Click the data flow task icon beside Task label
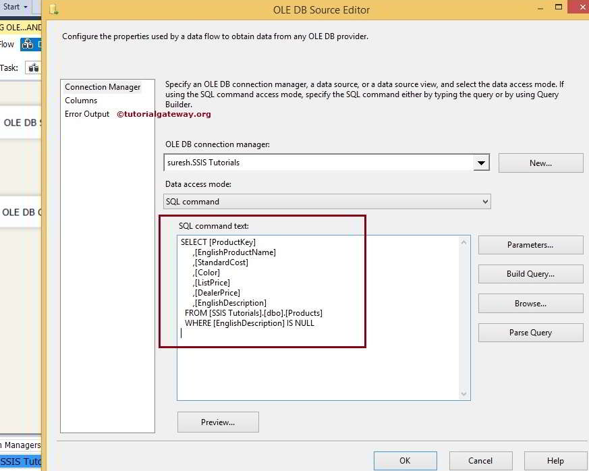The height and width of the screenshot is (471, 589). (x=33, y=67)
